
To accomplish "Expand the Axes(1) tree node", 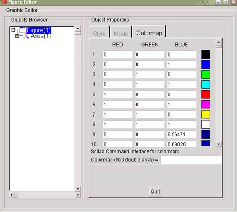I will (17, 36).
